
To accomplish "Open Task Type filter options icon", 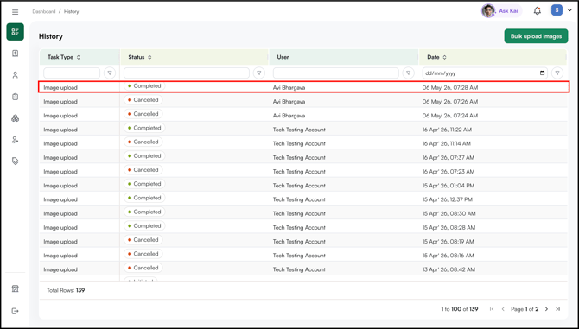I will [x=110, y=73].
